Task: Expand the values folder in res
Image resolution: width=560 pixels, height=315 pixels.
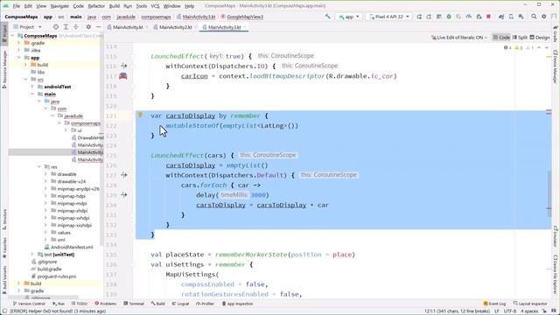Action: tap(45, 233)
